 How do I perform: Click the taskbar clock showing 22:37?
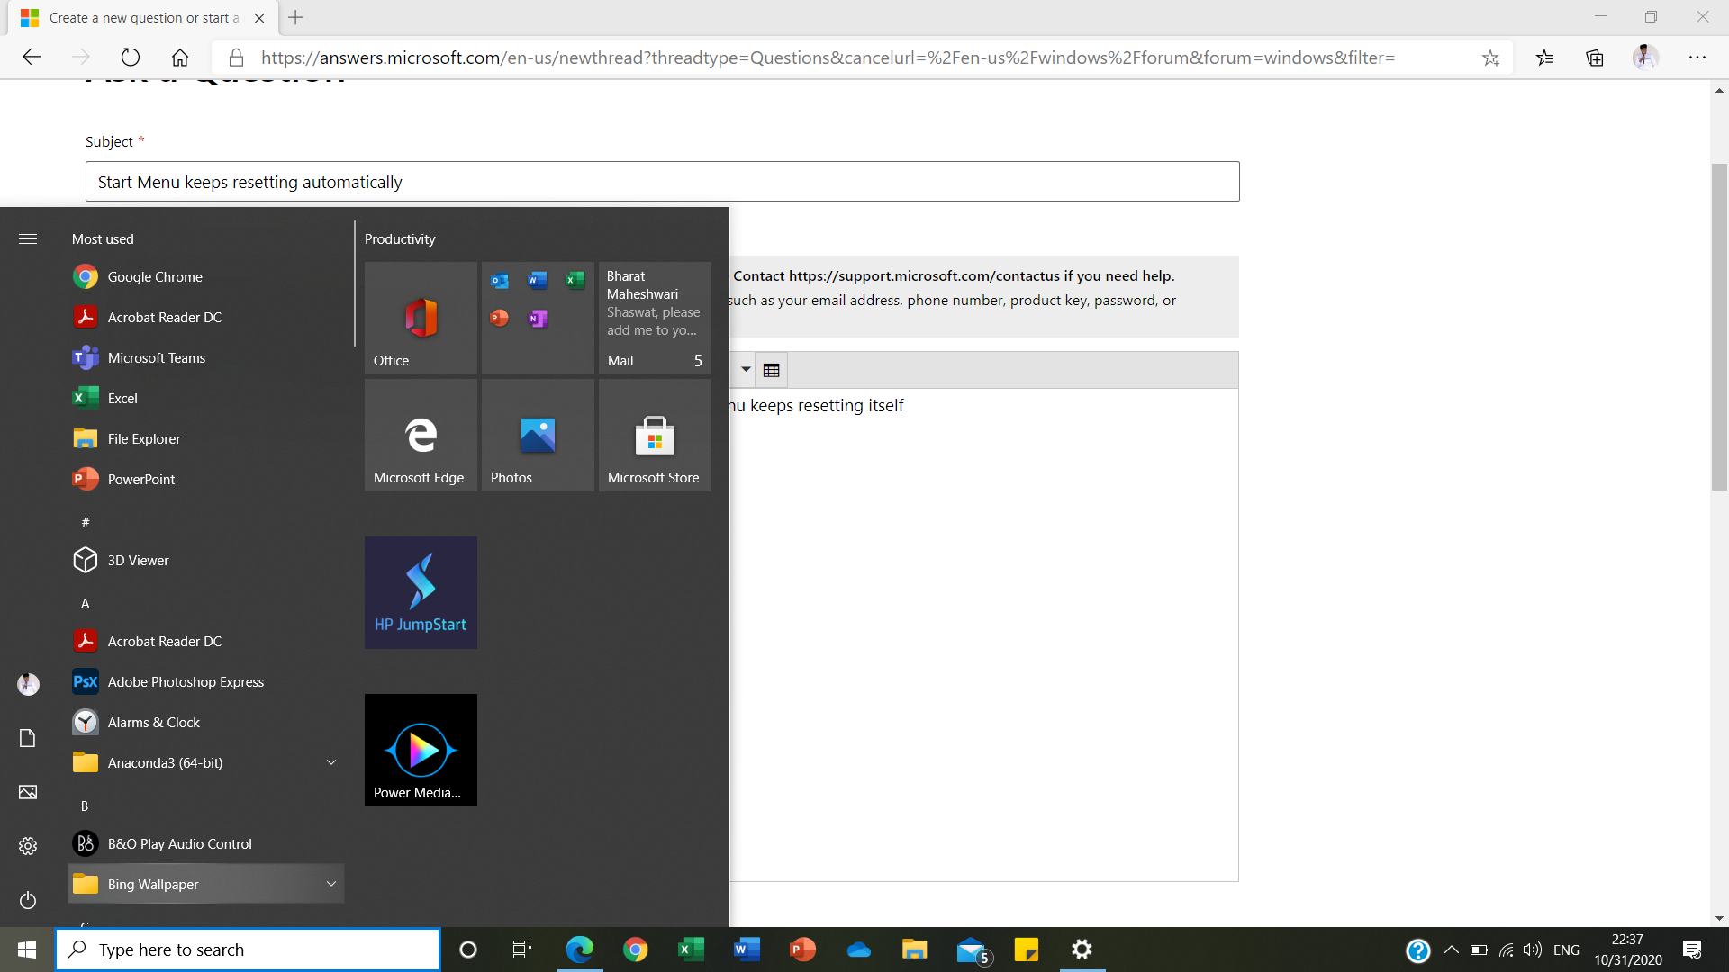[1628, 949]
